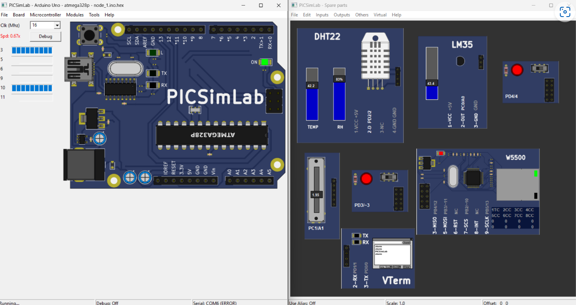Click the PD4/4 part pin header

pyautogui.click(x=549, y=89)
